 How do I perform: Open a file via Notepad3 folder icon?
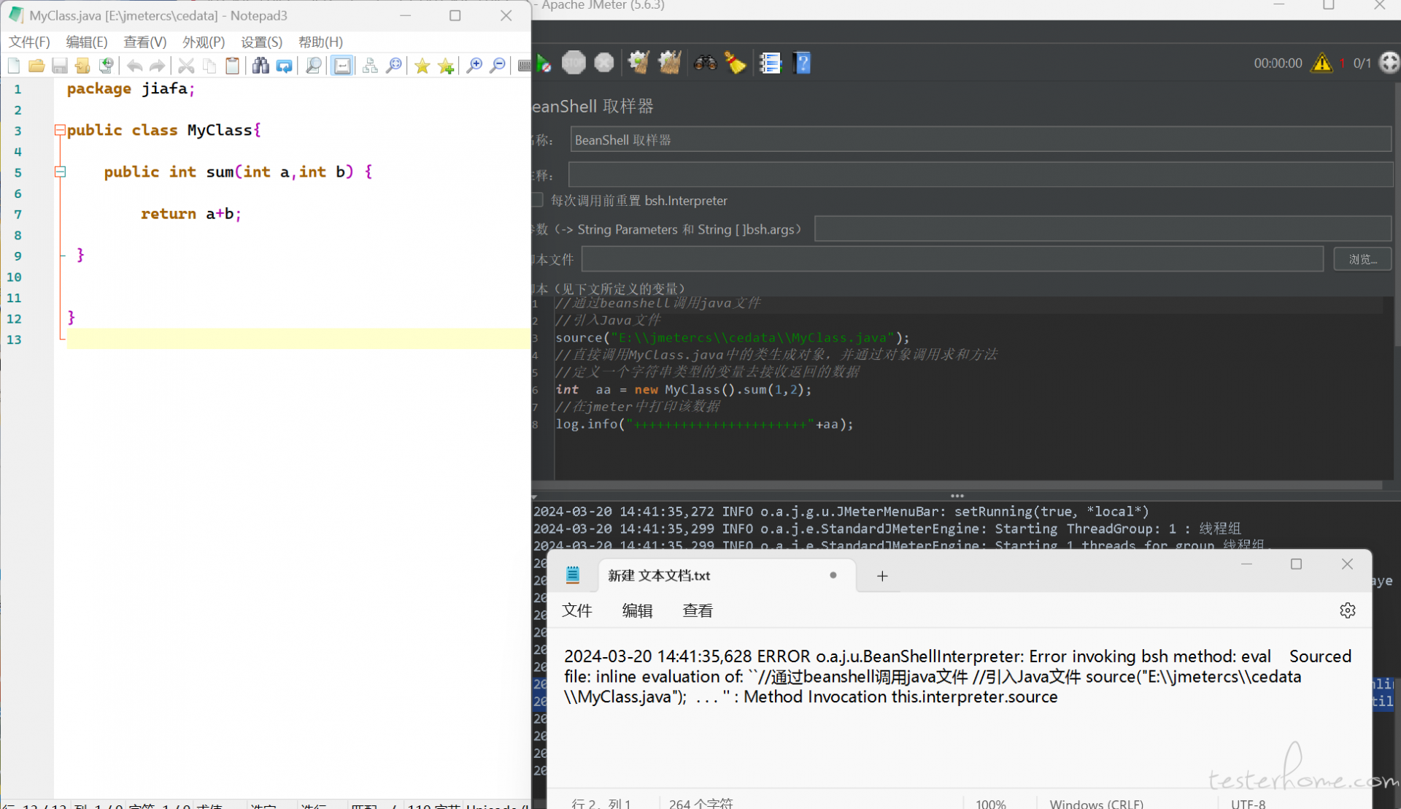point(36,66)
